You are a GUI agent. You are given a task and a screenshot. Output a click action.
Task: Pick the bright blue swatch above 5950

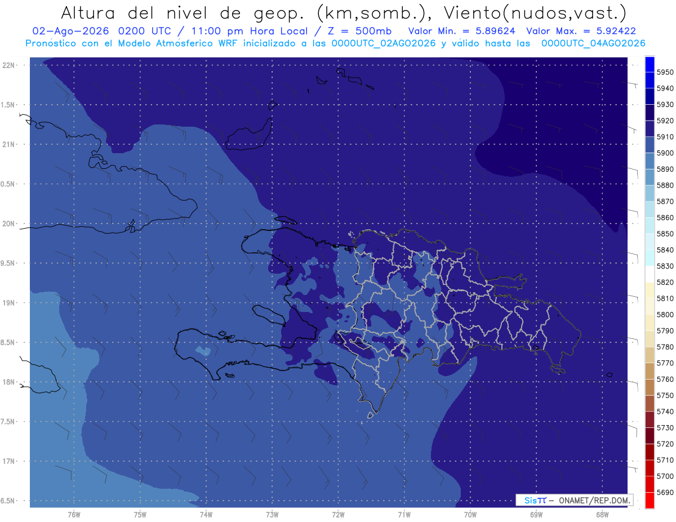pos(650,64)
